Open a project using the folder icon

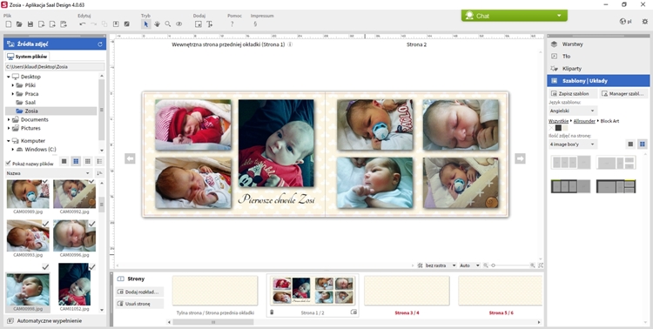coord(19,24)
